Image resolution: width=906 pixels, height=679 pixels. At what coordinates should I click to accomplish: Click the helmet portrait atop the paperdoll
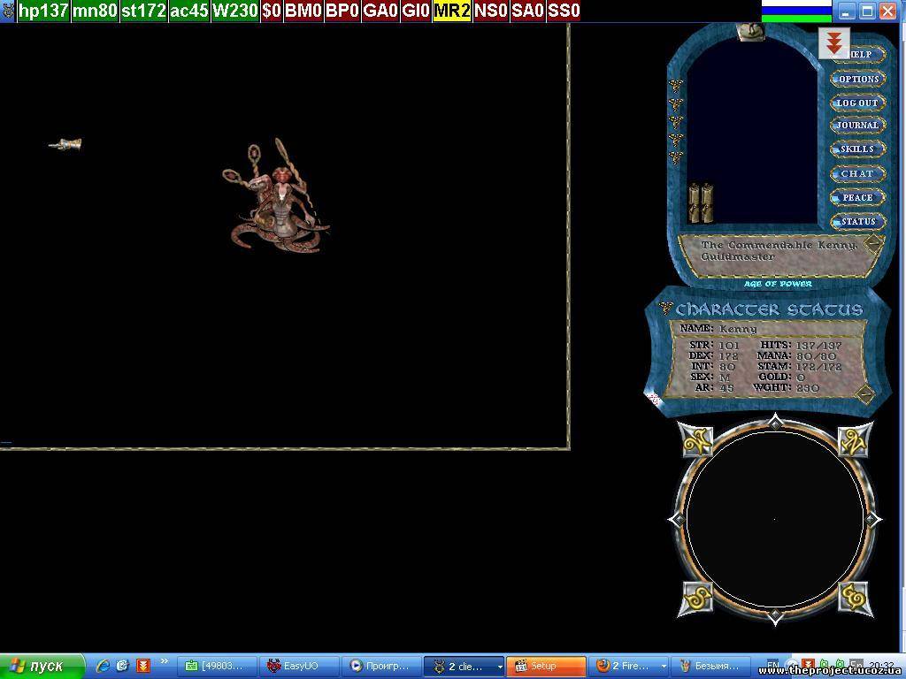pyautogui.click(x=750, y=31)
